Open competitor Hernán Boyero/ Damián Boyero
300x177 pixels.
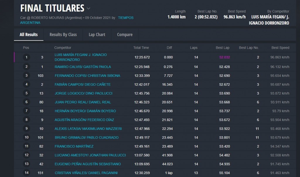coord(85,111)
